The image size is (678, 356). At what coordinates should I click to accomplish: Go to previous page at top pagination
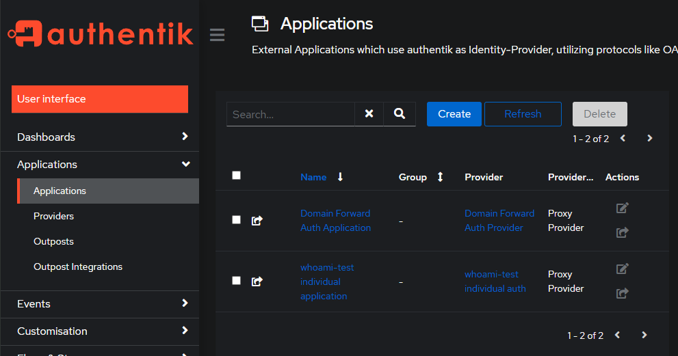(623, 138)
